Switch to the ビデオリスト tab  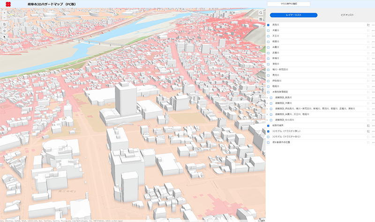tap(346, 15)
